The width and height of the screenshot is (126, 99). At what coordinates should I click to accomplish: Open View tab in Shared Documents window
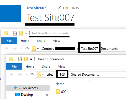pos(61,67)
